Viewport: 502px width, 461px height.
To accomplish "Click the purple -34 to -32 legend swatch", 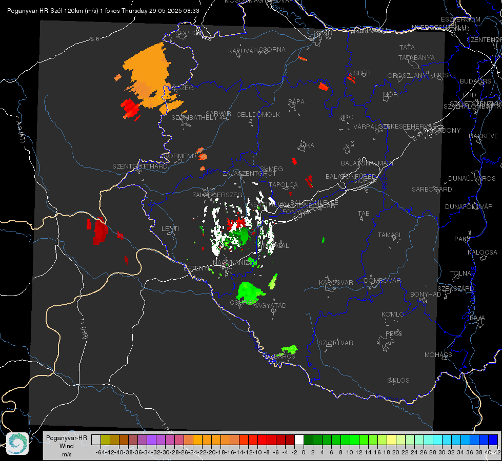I will pyautogui.click(x=151, y=440).
